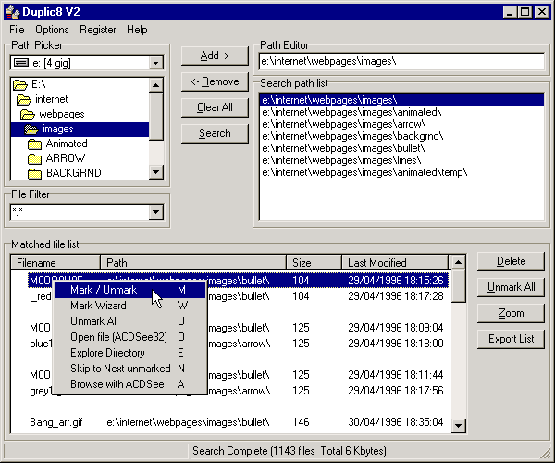Open the Register menu
Screen dimensions: 555x463
[98, 30]
